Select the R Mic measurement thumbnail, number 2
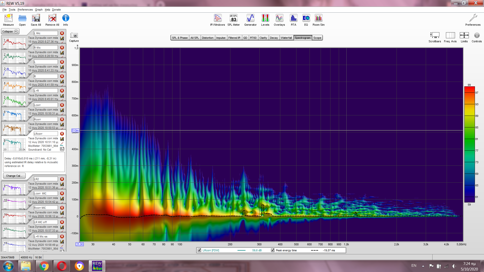This screenshot has height=272, width=484. (14, 58)
